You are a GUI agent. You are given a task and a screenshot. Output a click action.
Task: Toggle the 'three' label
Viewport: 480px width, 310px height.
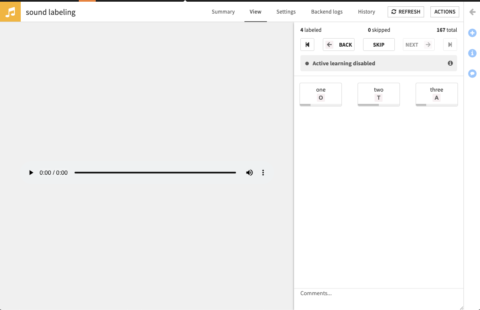coord(436,94)
